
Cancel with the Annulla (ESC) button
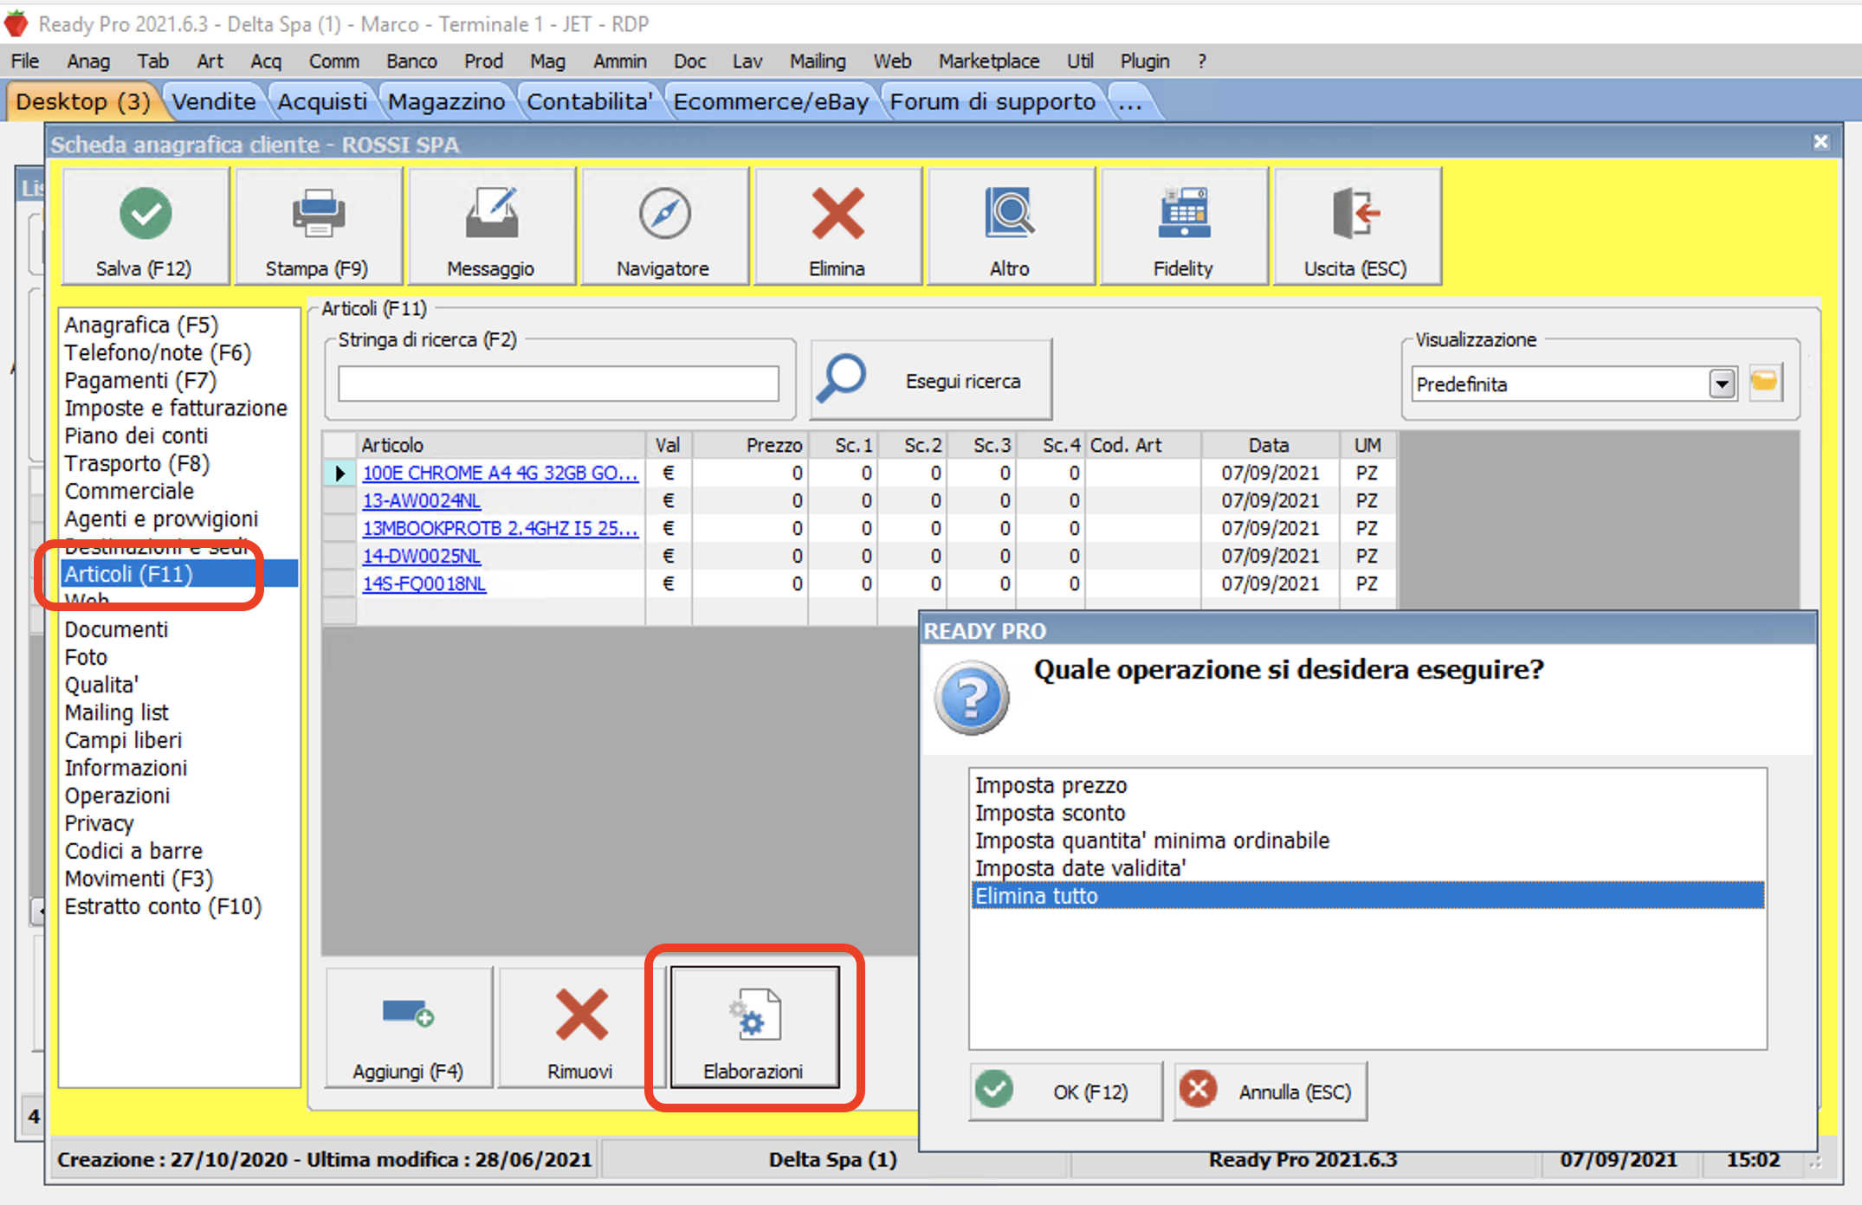(x=1270, y=1092)
